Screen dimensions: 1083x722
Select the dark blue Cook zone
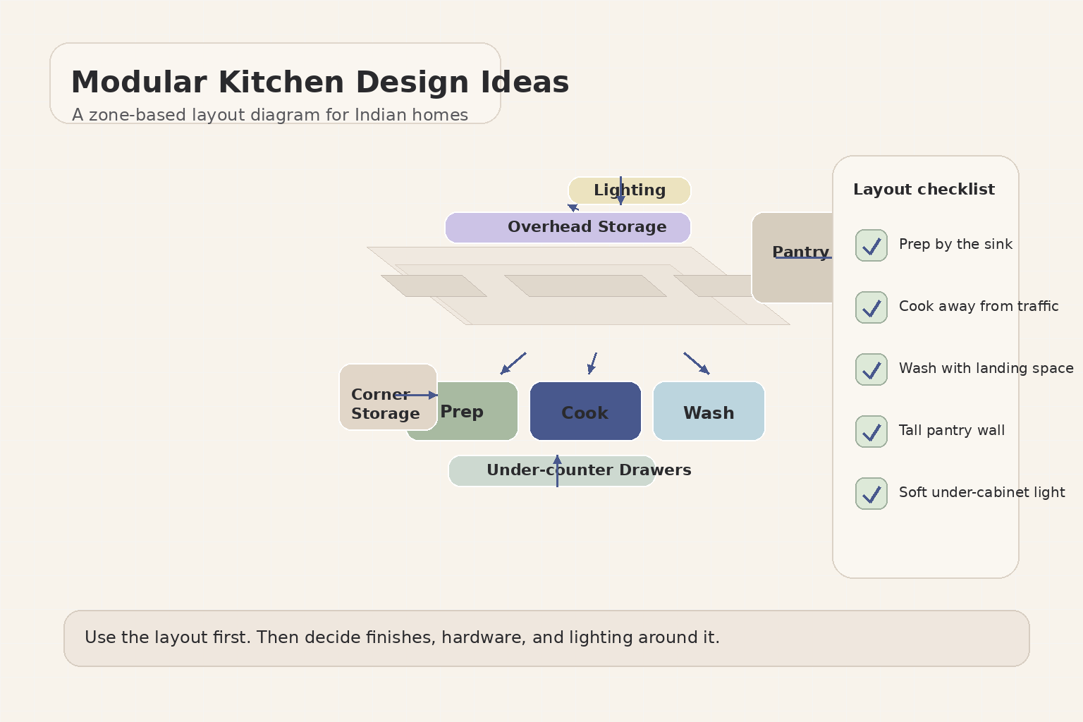(585, 411)
